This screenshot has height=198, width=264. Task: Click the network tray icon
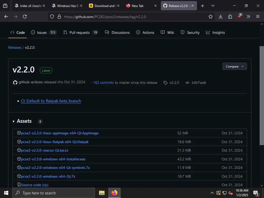(x=225, y=193)
